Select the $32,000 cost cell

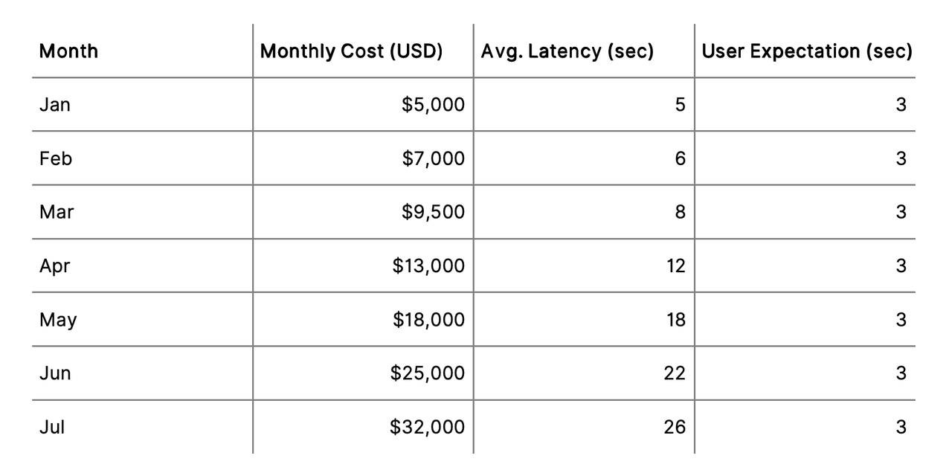(x=428, y=427)
